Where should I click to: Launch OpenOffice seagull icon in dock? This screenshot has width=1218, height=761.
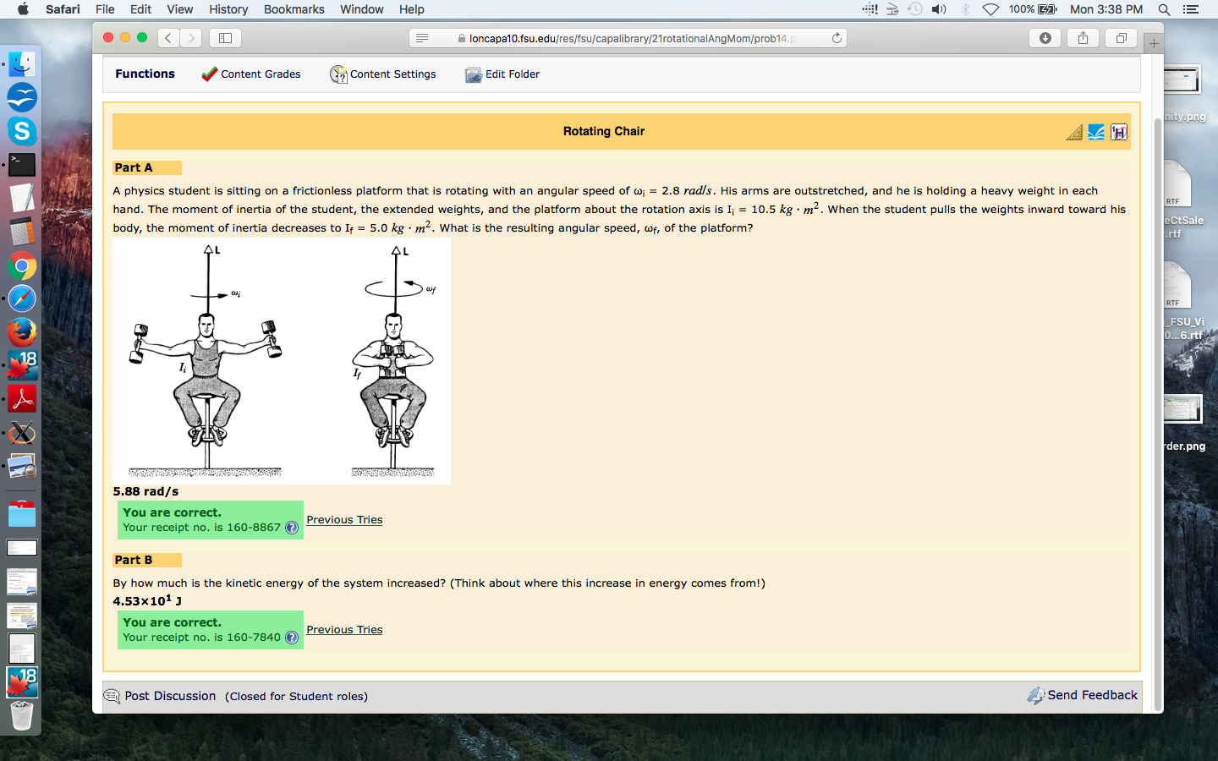click(x=22, y=97)
